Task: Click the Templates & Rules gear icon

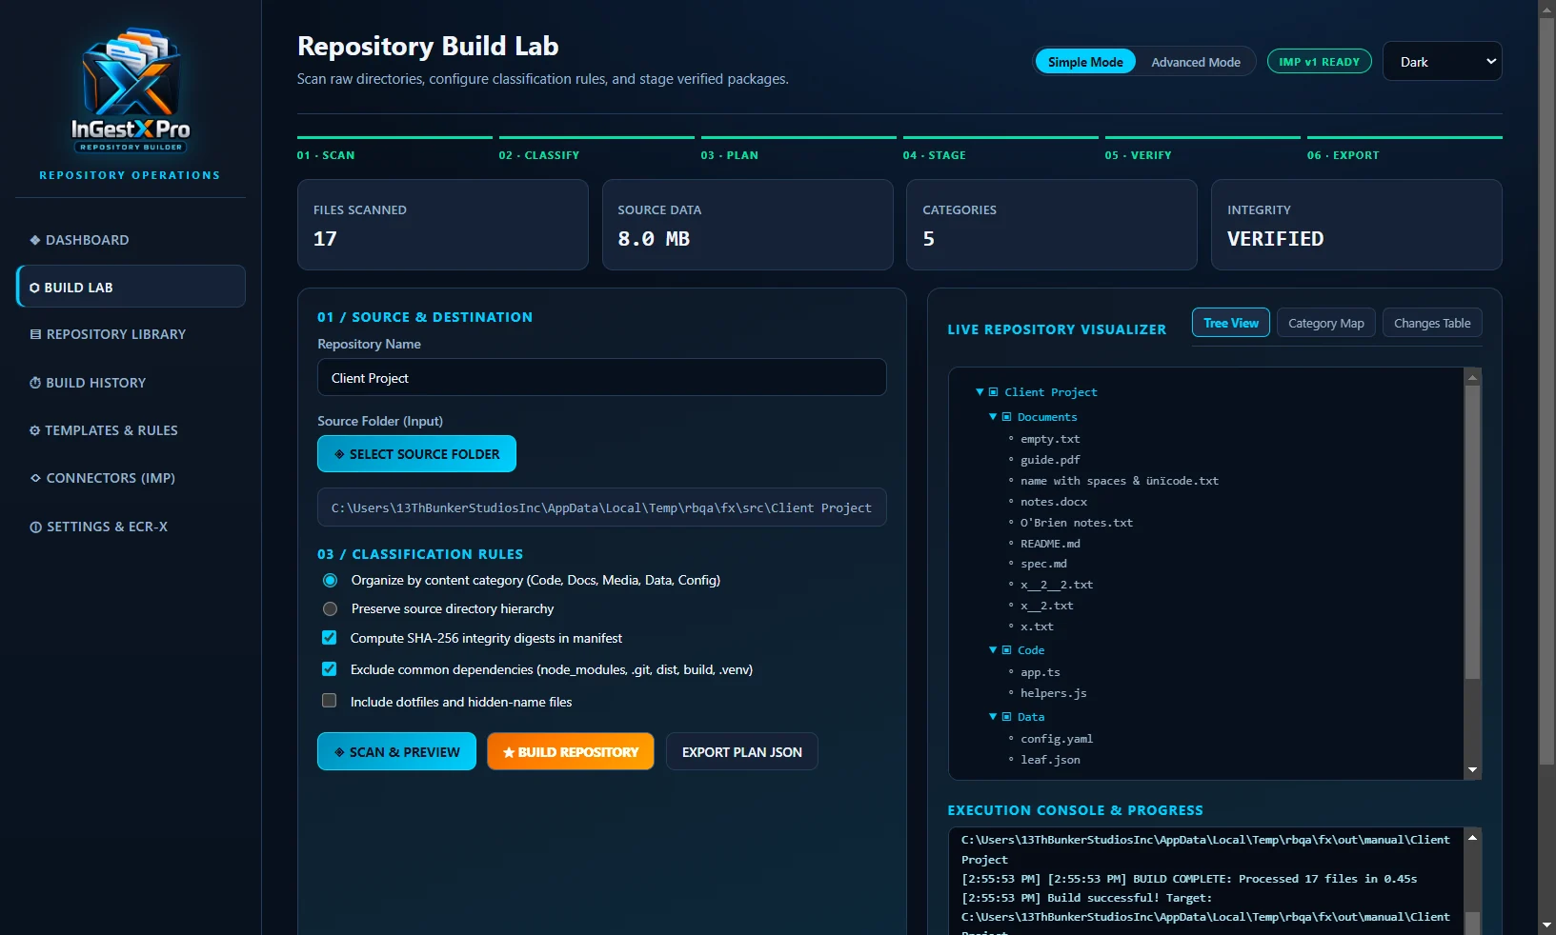Action: pyautogui.click(x=35, y=430)
